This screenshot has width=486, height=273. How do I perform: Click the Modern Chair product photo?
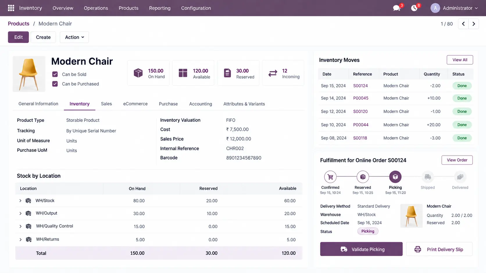[29, 74]
